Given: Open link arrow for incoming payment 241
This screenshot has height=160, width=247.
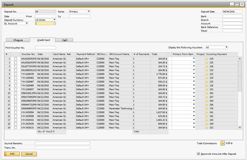Looking at the screenshot, I should click(207, 112).
